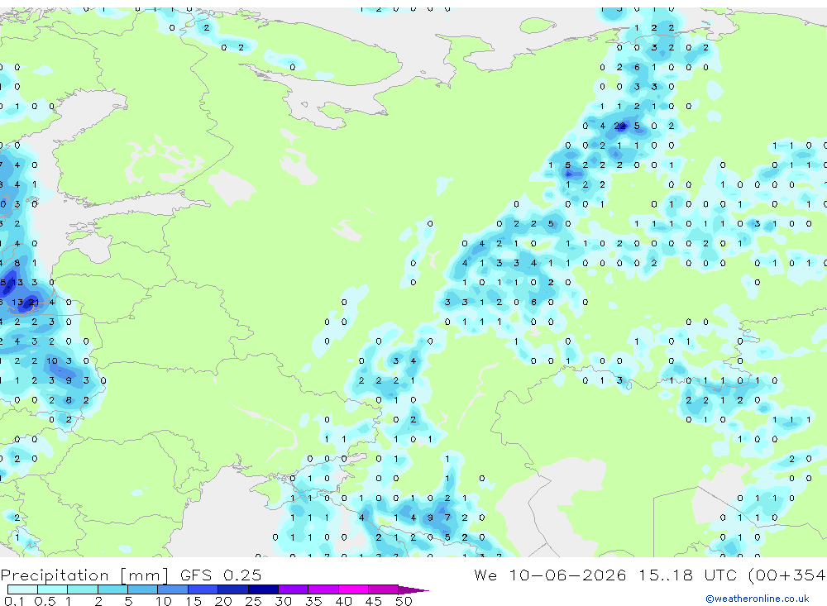Click the 0.5–1 mm legend color swatch
This screenshot has width=827, height=606.
(x=53, y=589)
